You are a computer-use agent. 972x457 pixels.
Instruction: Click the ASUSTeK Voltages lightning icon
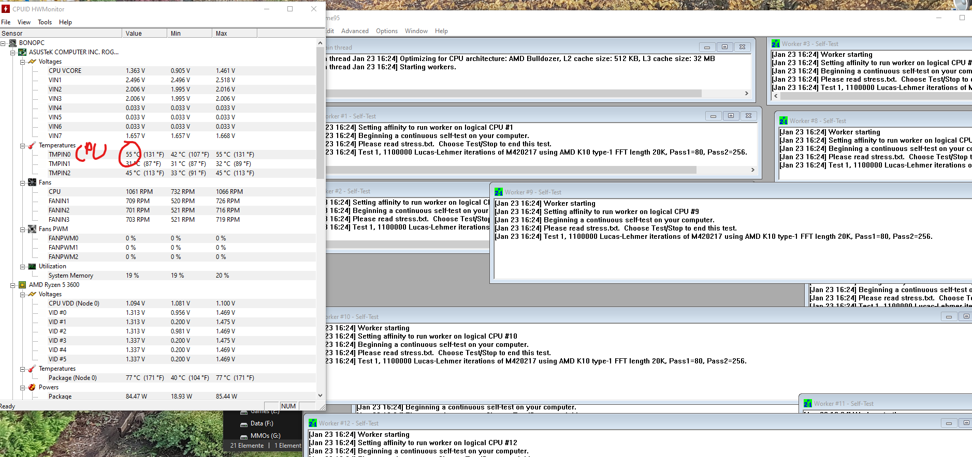click(x=32, y=62)
